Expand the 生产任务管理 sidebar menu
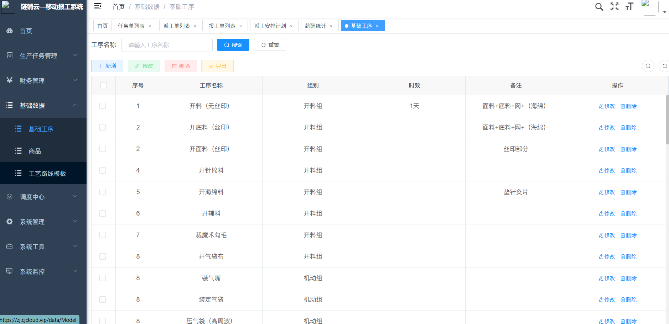Screen dimensions: 669x324 43,55
